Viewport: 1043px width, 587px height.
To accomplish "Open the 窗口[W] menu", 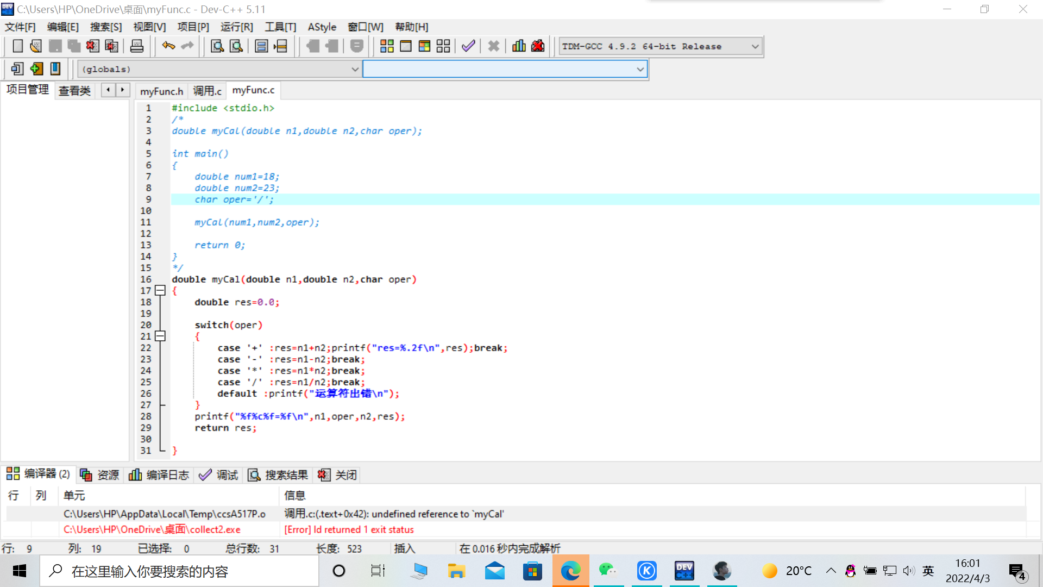I will tap(366, 27).
